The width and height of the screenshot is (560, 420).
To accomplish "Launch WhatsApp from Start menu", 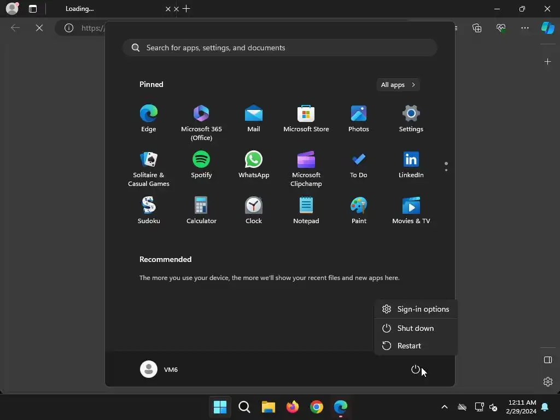I will (x=254, y=165).
